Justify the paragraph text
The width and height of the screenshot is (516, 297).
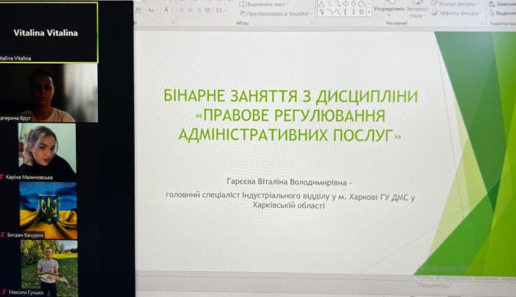(x=207, y=10)
